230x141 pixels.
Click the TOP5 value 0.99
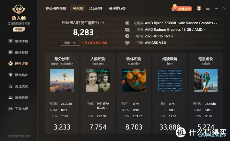[136, 110]
